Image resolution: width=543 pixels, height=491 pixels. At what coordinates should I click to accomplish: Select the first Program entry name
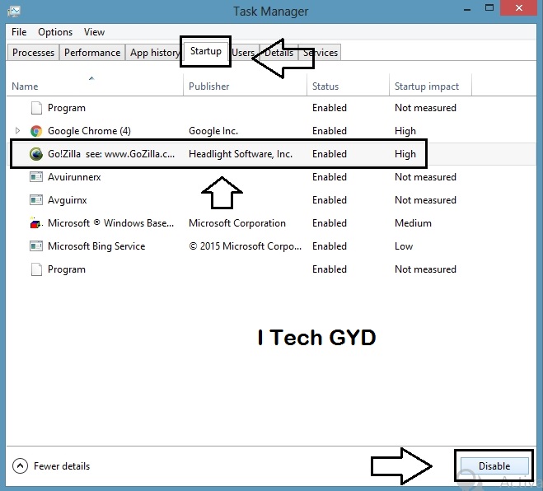tap(67, 109)
